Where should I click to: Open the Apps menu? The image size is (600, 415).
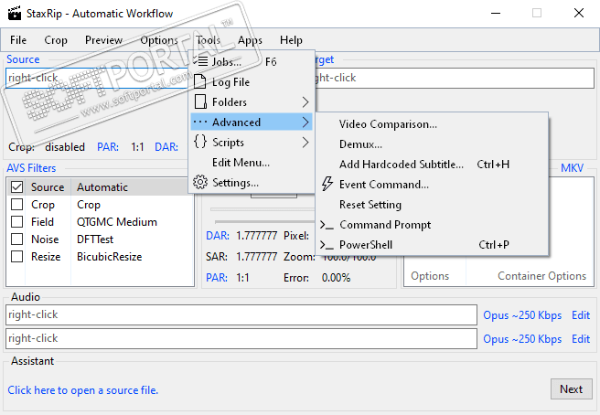pos(250,40)
